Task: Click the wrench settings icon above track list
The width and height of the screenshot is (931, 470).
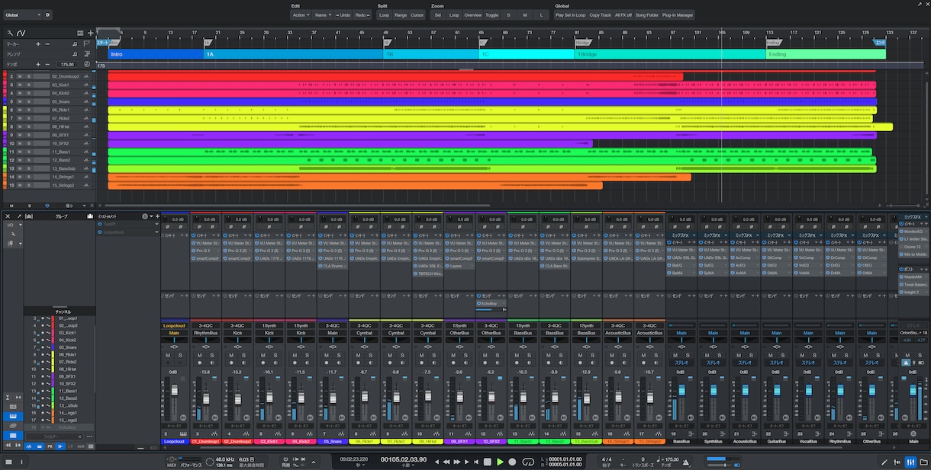Action: click(x=10, y=33)
